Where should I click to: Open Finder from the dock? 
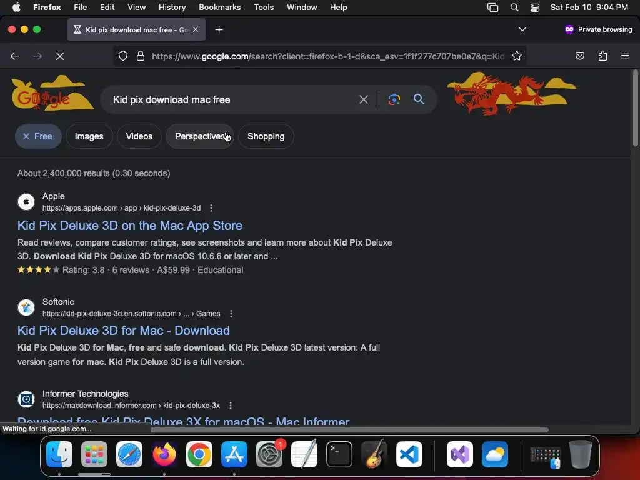pos(59,454)
